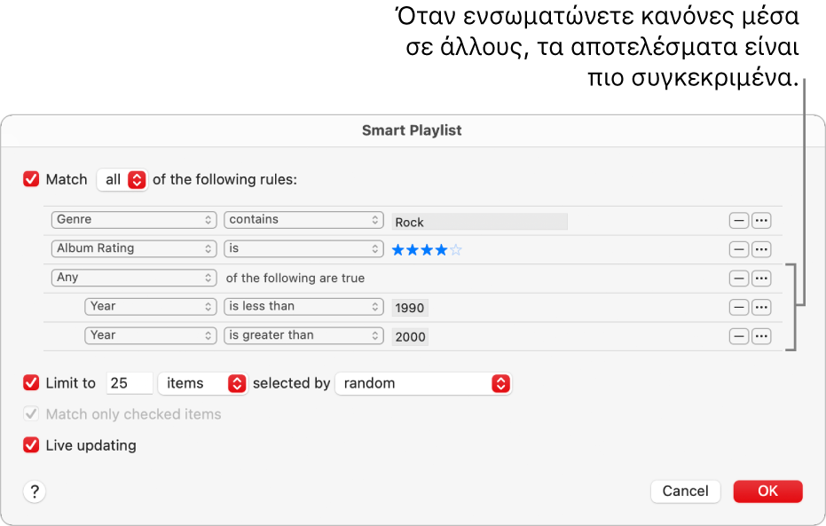The image size is (826, 526).
Task: Remove the Genre contains Rock rule
Action: pos(739,220)
